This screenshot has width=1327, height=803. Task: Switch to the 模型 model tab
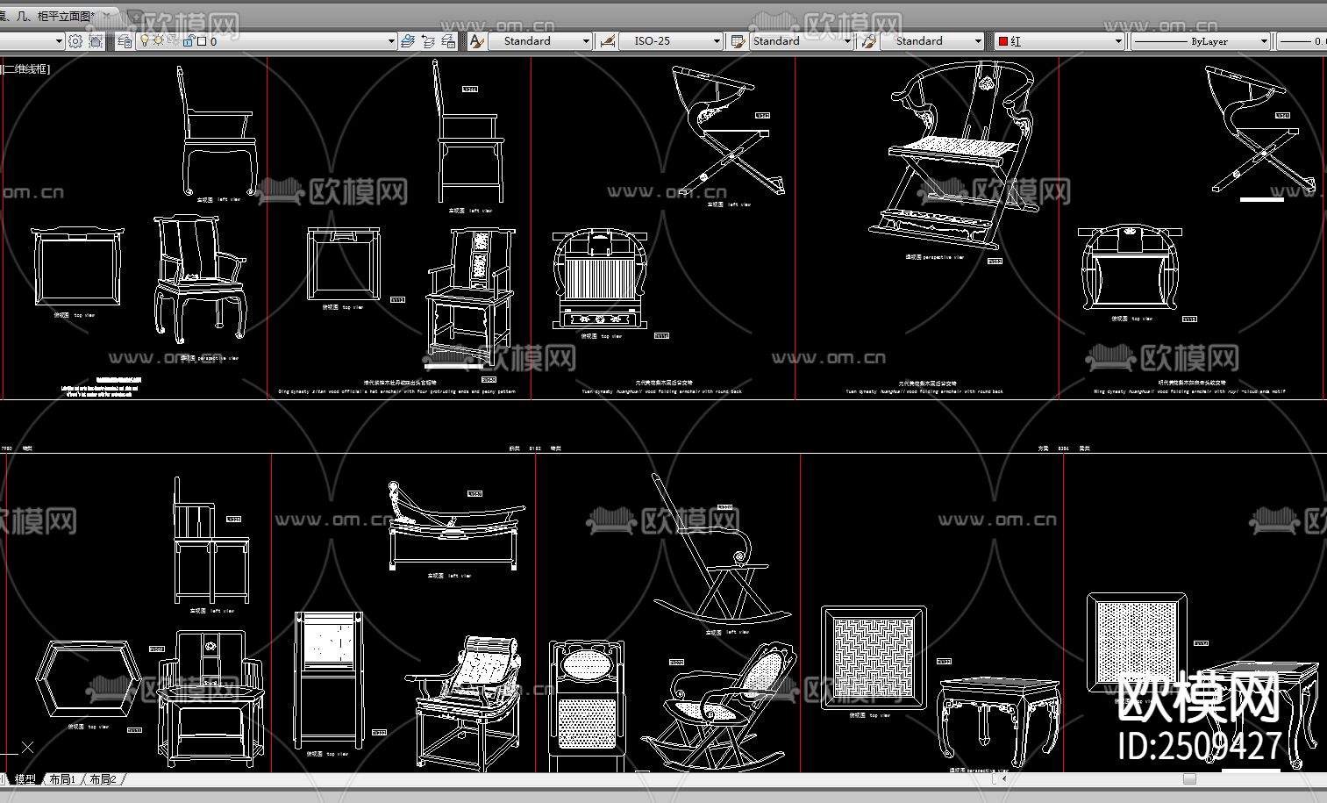[25, 779]
